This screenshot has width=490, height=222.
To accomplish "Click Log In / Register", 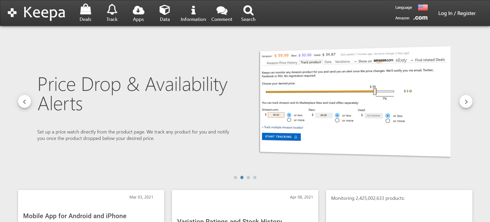I will click(x=457, y=13).
